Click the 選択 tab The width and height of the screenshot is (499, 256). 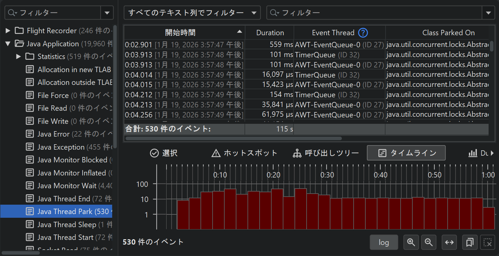[x=164, y=153]
